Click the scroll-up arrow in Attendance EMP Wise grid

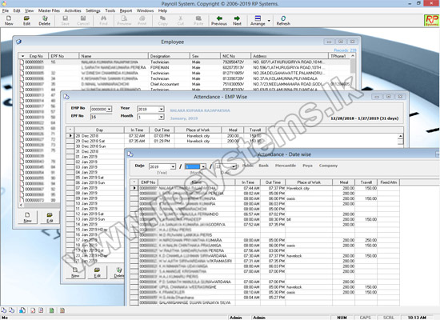pyautogui.click(x=401, y=136)
